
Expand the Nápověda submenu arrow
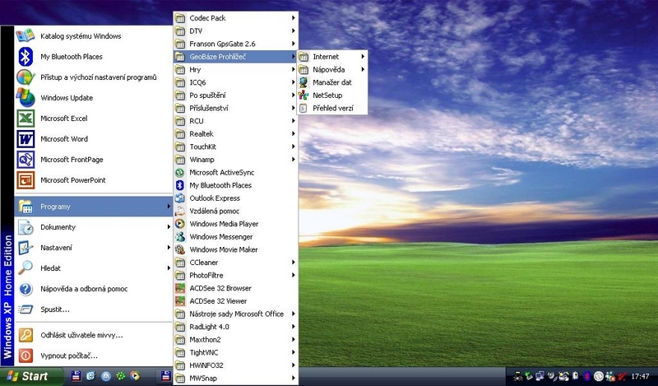pyautogui.click(x=362, y=70)
